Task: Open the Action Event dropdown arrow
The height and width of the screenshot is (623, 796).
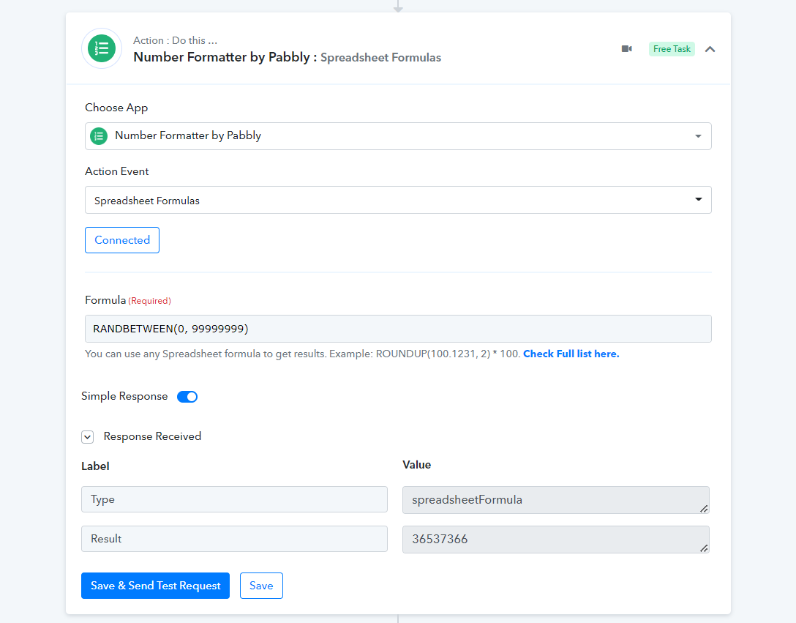Action: [699, 199]
